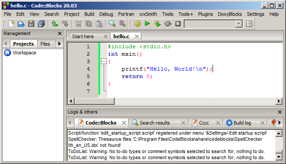This screenshot has width=286, height=164.
Task: Select the hello.c editor tab
Action: [121, 36]
